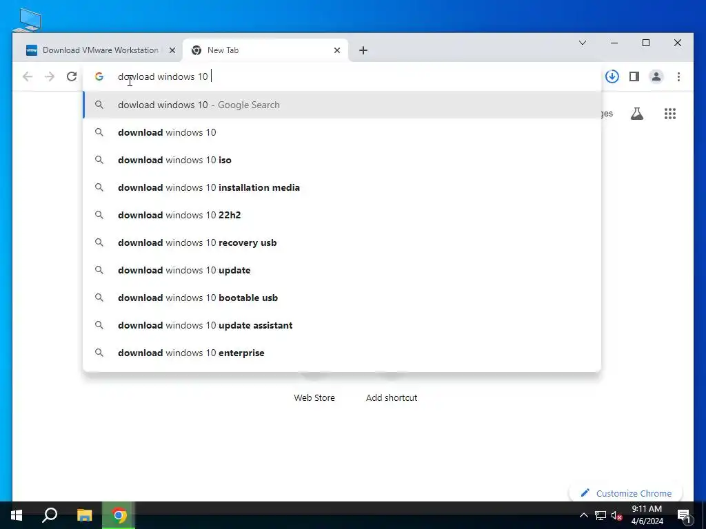The height and width of the screenshot is (529, 706).
Task: Click the Chrome taskbar icon
Action: click(119, 515)
